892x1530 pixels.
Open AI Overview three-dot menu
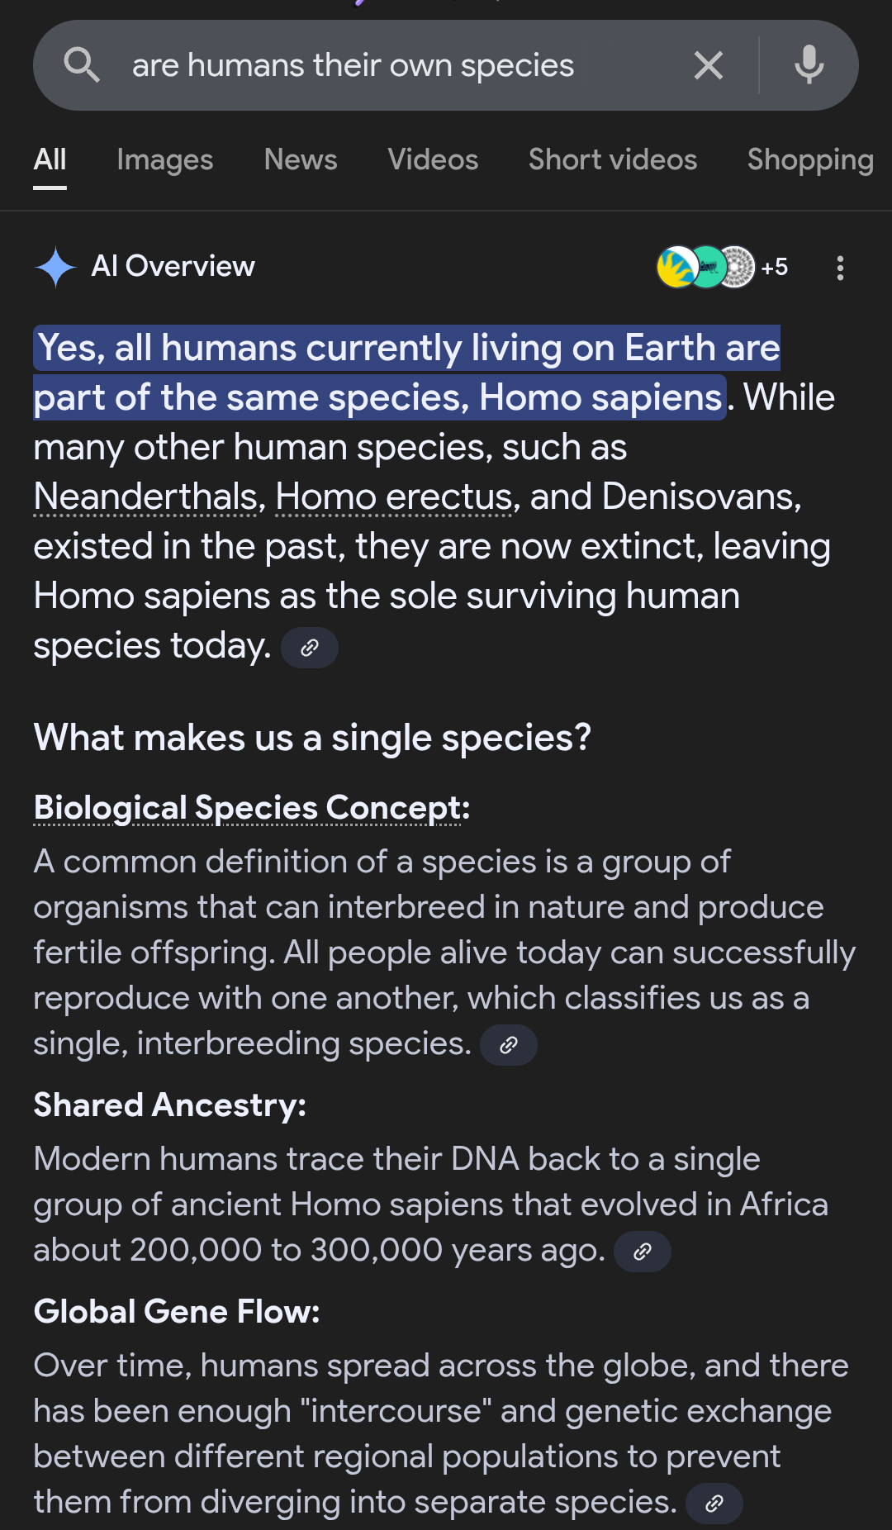click(x=840, y=268)
